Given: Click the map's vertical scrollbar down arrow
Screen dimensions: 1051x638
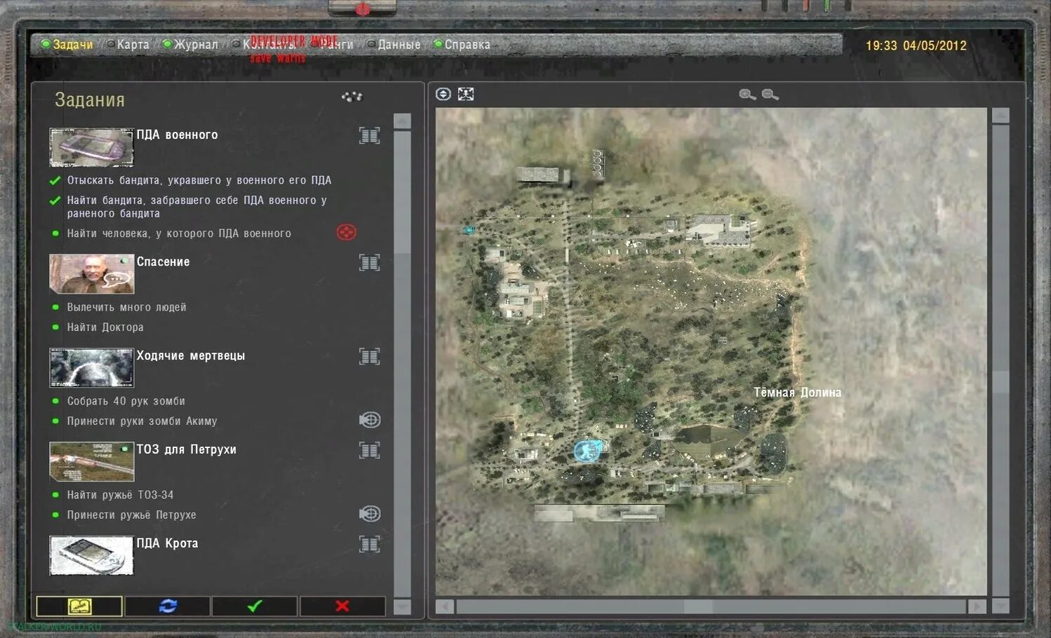Looking at the screenshot, I should (x=1001, y=606).
